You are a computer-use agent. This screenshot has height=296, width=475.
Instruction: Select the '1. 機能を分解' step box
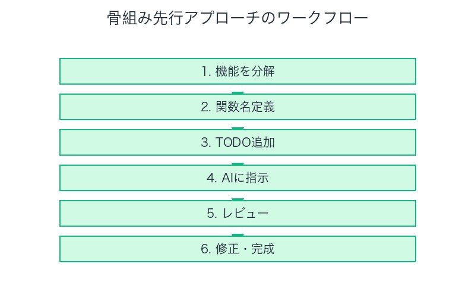pos(237,72)
